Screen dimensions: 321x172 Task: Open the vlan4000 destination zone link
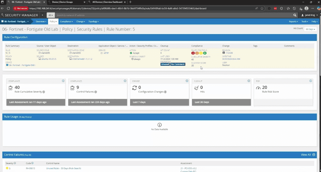[76, 53]
